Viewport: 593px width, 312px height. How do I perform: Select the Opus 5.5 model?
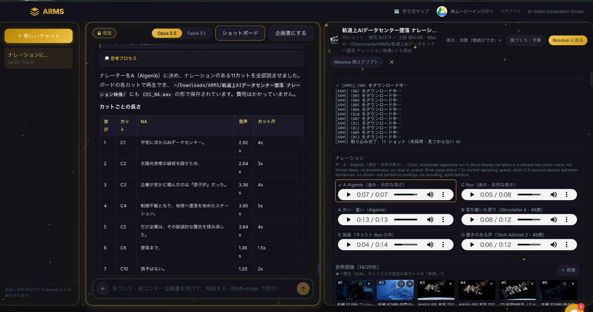167,33
